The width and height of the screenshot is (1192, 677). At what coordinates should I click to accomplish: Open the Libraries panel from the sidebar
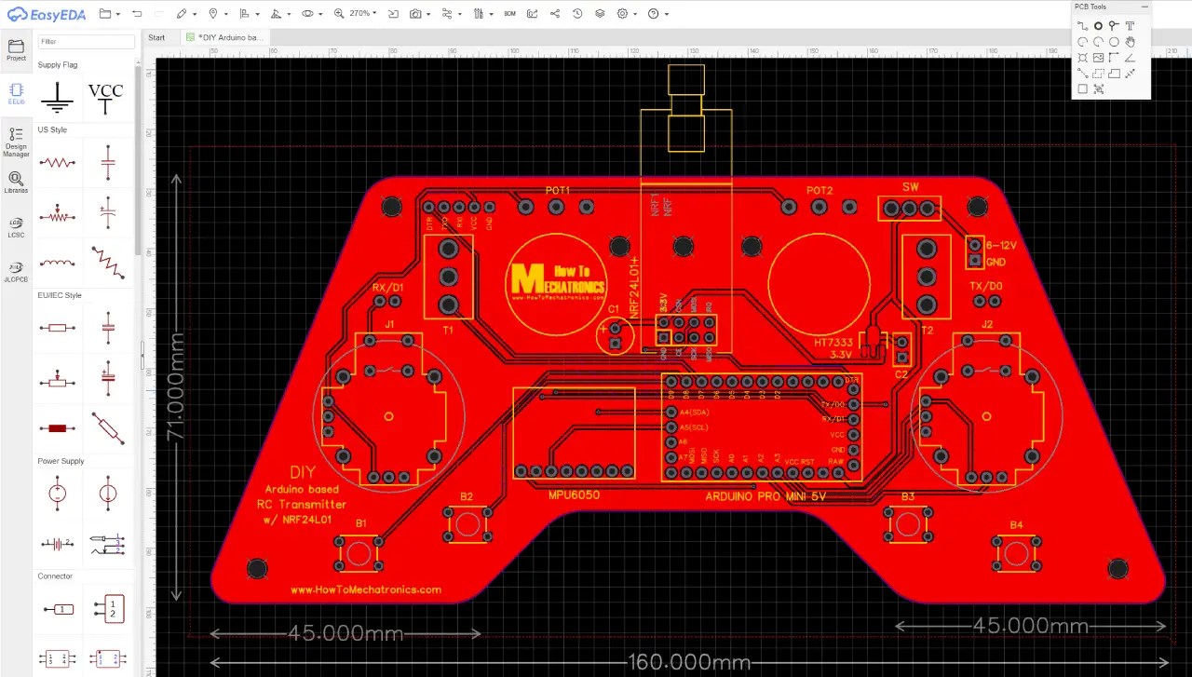pos(16,183)
